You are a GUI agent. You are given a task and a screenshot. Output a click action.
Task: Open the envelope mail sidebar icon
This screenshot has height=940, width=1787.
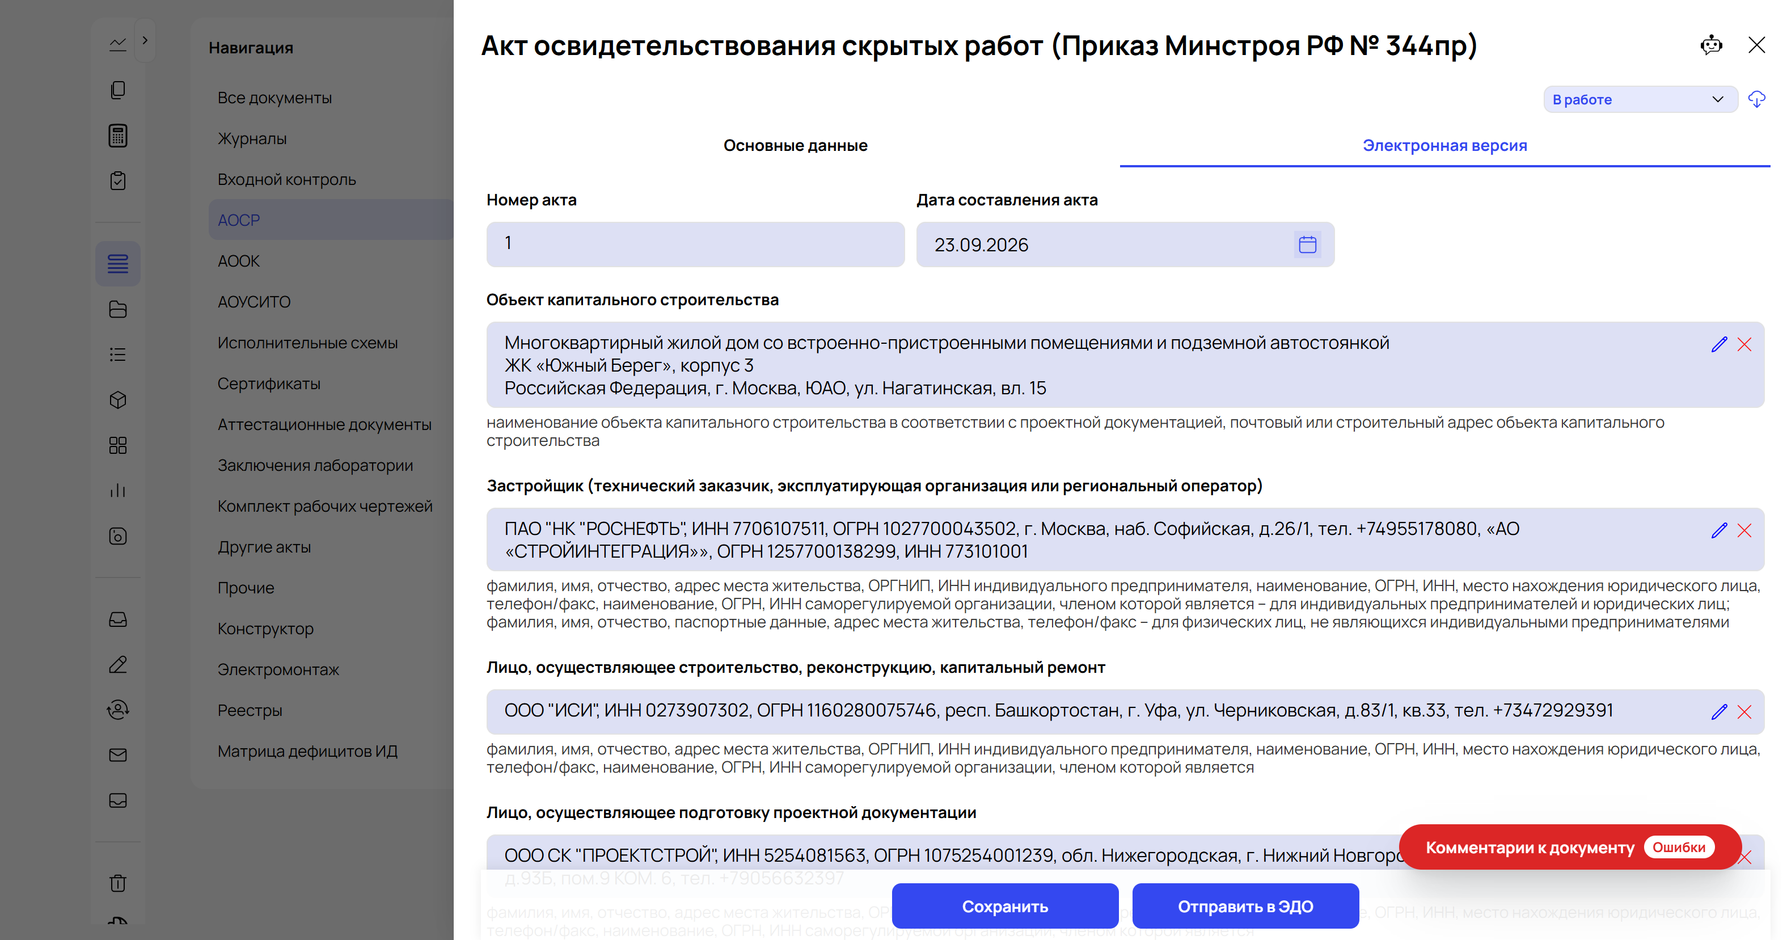118,754
